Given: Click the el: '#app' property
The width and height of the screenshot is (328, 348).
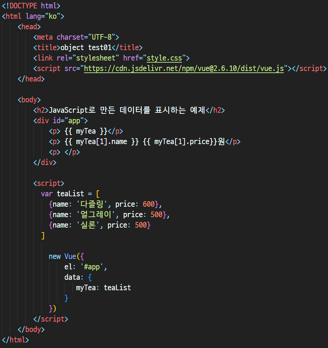Looking at the screenshot, I should click(x=86, y=267).
